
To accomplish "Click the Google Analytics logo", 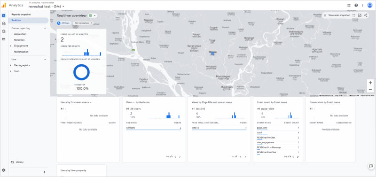I will click(x=4, y=5).
